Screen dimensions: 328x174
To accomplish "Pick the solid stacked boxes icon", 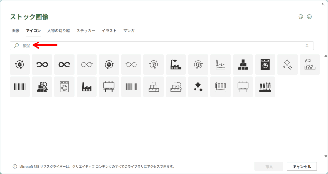I will point(243,64).
